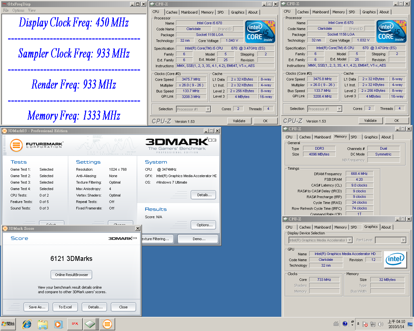Click the Memory Freq: 1333 MHz text

pyautogui.click(x=74, y=115)
